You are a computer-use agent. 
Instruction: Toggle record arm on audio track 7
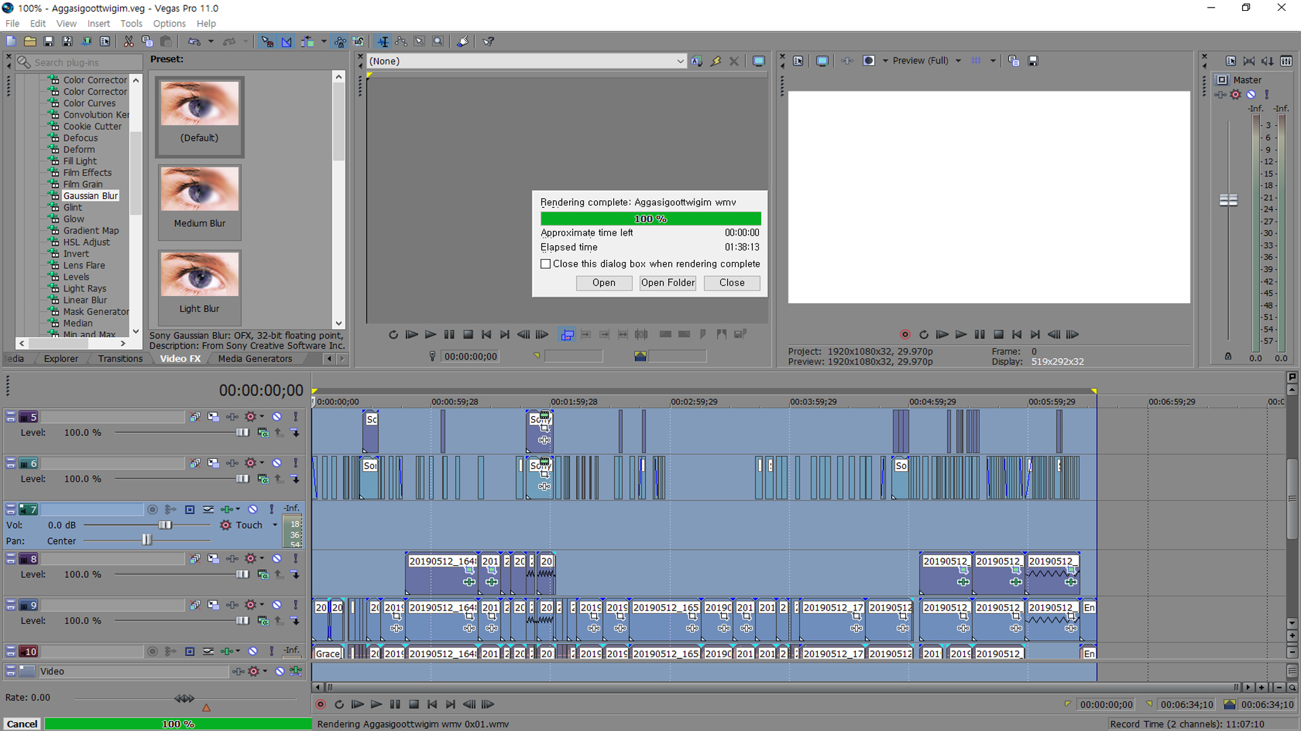pos(152,510)
